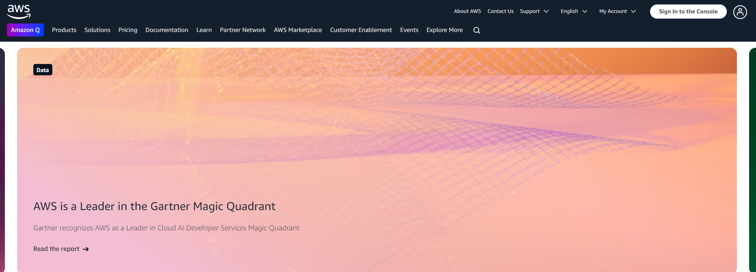Open the Solutions menu
Image resolution: width=756 pixels, height=272 pixels.
coord(97,30)
